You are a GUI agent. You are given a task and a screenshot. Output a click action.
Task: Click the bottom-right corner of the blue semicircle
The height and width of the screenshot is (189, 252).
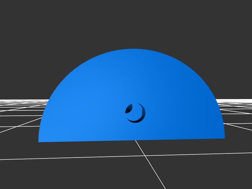tap(224, 138)
